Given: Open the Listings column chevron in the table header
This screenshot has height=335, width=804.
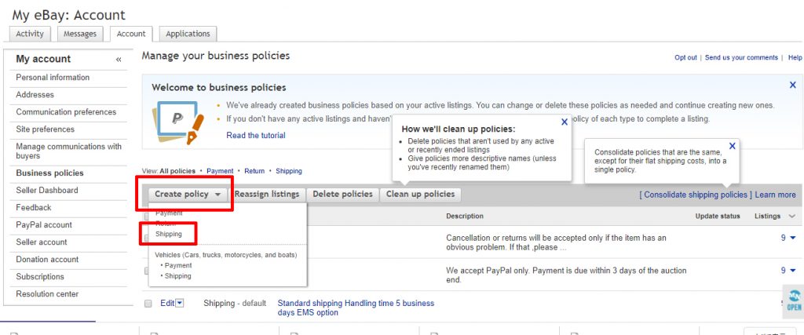Looking at the screenshot, I should pos(793,217).
